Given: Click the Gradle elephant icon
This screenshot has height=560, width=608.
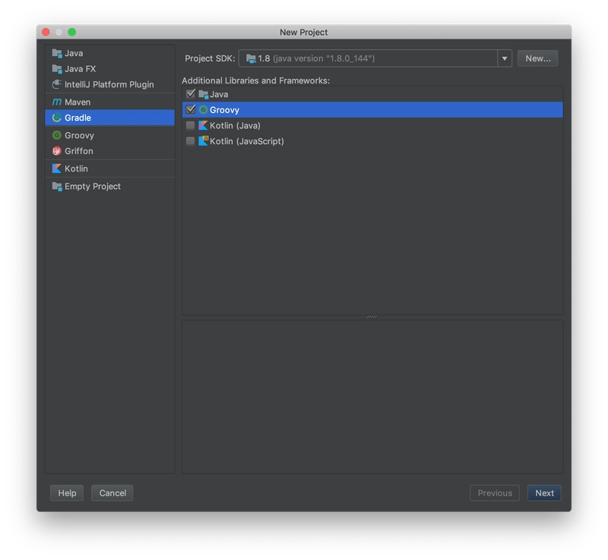Looking at the screenshot, I should tap(57, 118).
